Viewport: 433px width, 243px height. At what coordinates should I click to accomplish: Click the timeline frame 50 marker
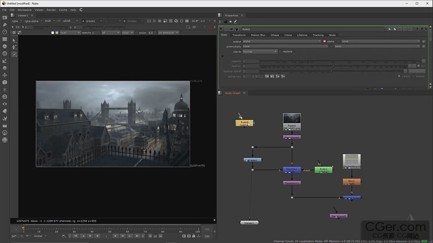[110, 229]
